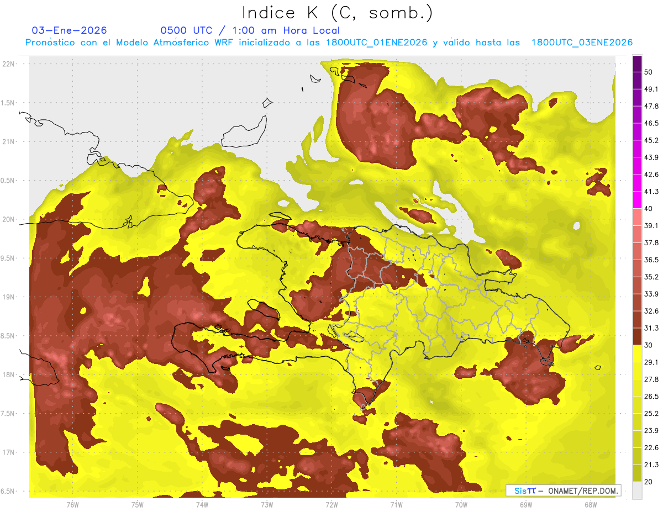Click the '37.8' color scale value
663x512 pixels.
pos(651,242)
